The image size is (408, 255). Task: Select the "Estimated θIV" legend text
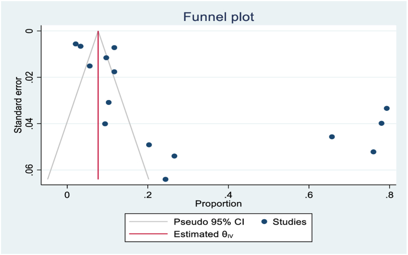(x=202, y=234)
